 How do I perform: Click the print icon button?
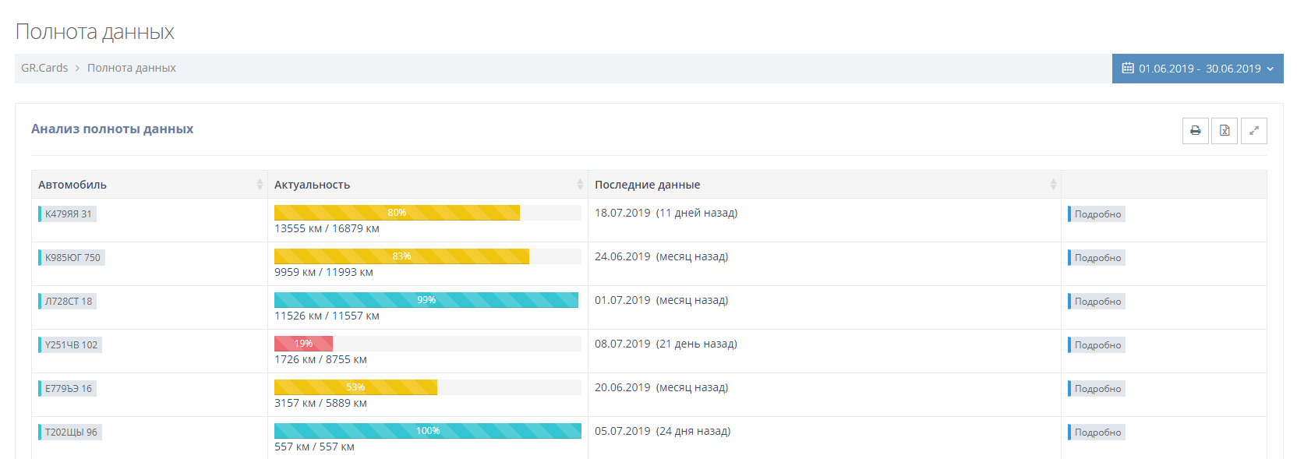1195,131
